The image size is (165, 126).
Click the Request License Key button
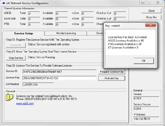[x=112, y=72]
